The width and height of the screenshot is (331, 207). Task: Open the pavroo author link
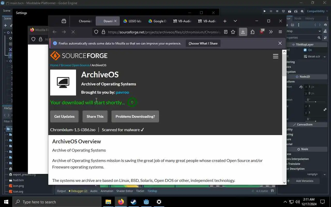point(122,92)
